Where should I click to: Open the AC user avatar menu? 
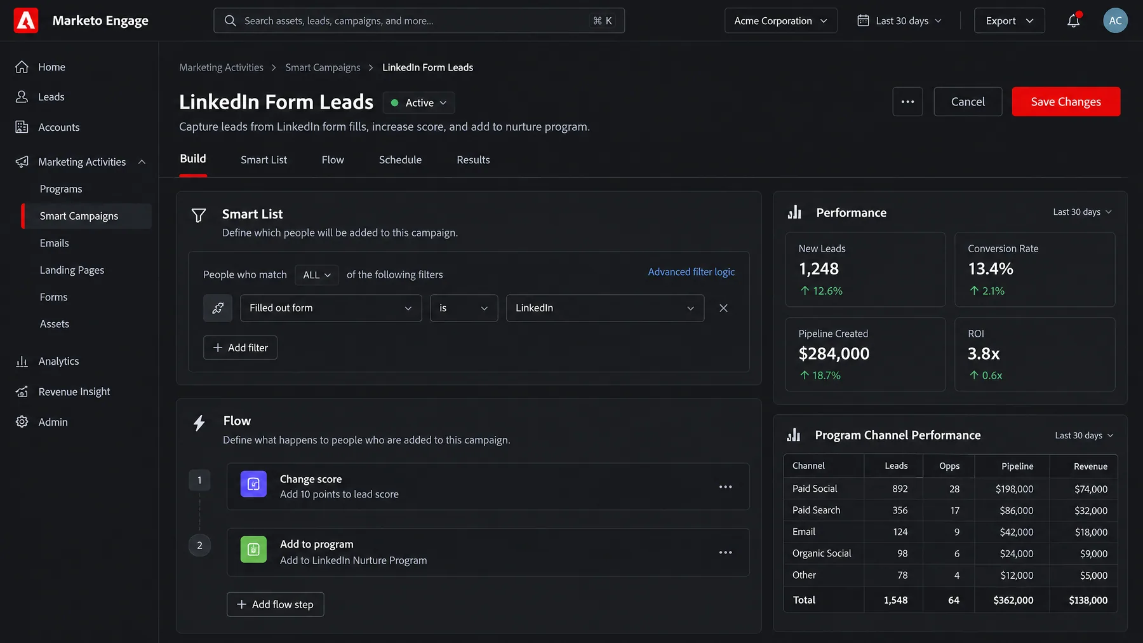(1115, 20)
